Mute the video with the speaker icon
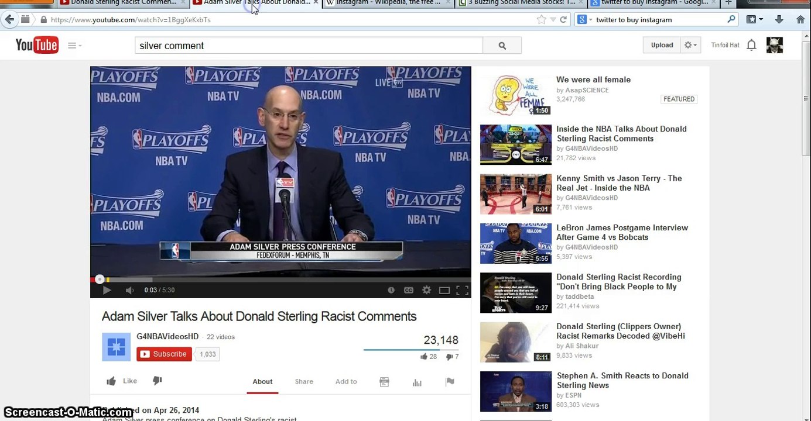 tap(129, 290)
